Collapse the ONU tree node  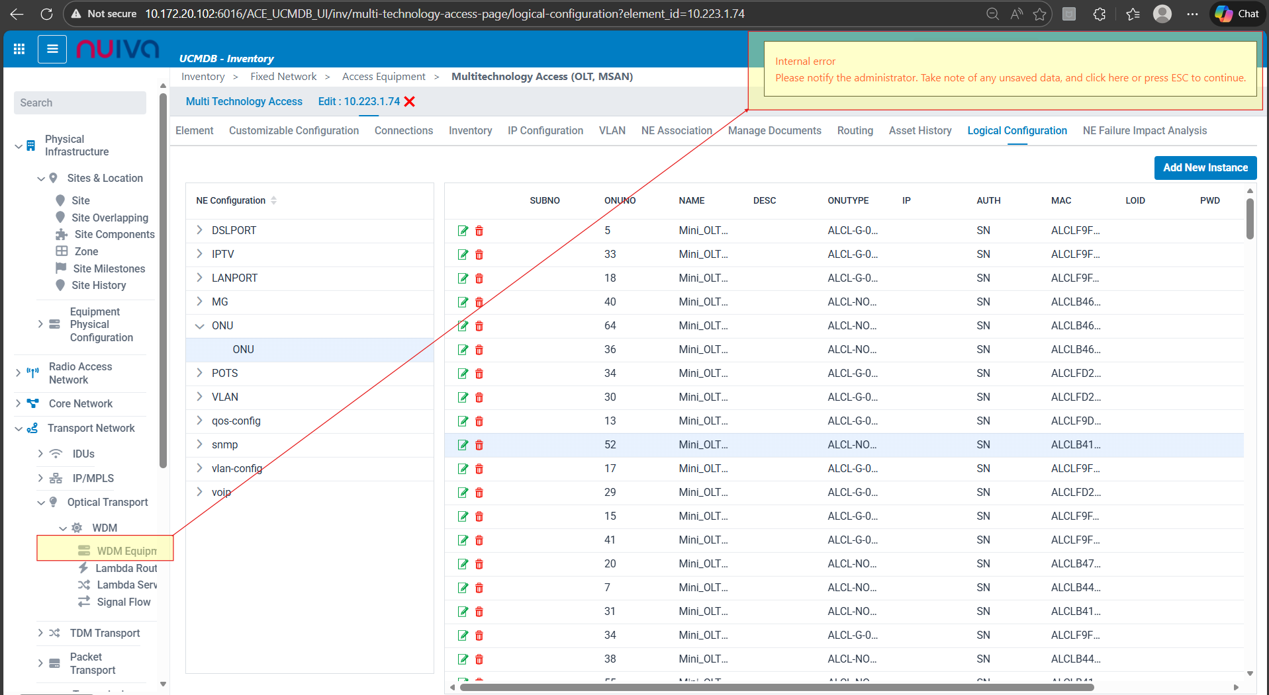(199, 325)
